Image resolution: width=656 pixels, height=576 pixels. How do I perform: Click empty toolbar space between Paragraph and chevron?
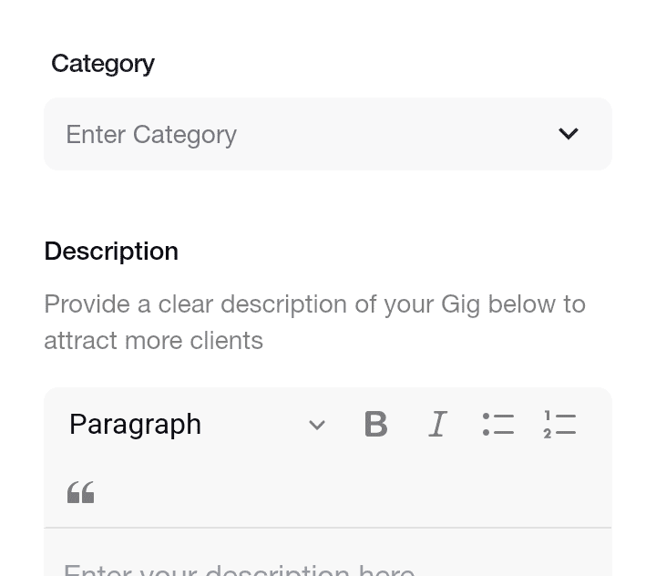click(x=254, y=424)
